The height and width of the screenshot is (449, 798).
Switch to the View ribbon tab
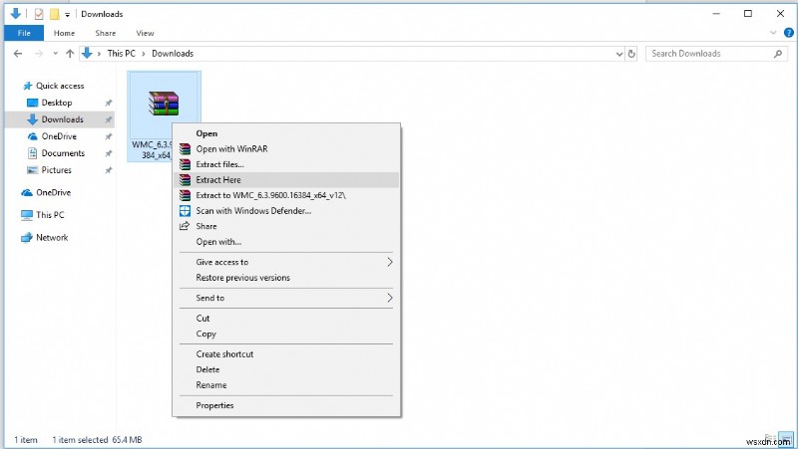point(145,33)
